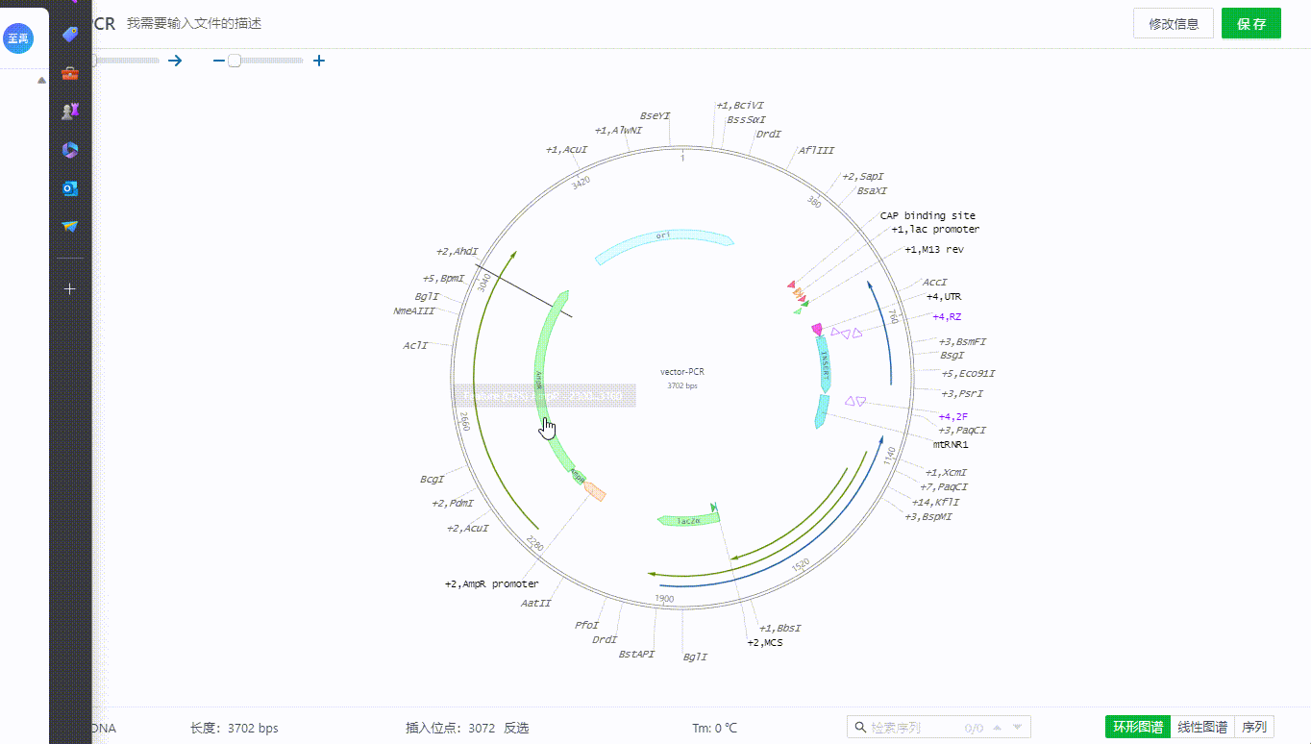Viewport: 1311px width, 744px height.
Task: Go to previous search result up arrow
Action: click(x=996, y=728)
